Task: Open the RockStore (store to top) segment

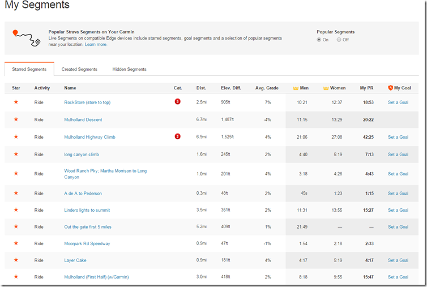Action: click(x=87, y=102)
